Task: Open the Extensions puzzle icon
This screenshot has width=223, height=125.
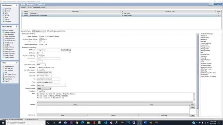Action: click(x=3, y=22)
